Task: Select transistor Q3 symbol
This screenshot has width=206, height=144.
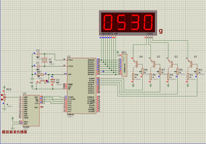Action: (153, 64)
